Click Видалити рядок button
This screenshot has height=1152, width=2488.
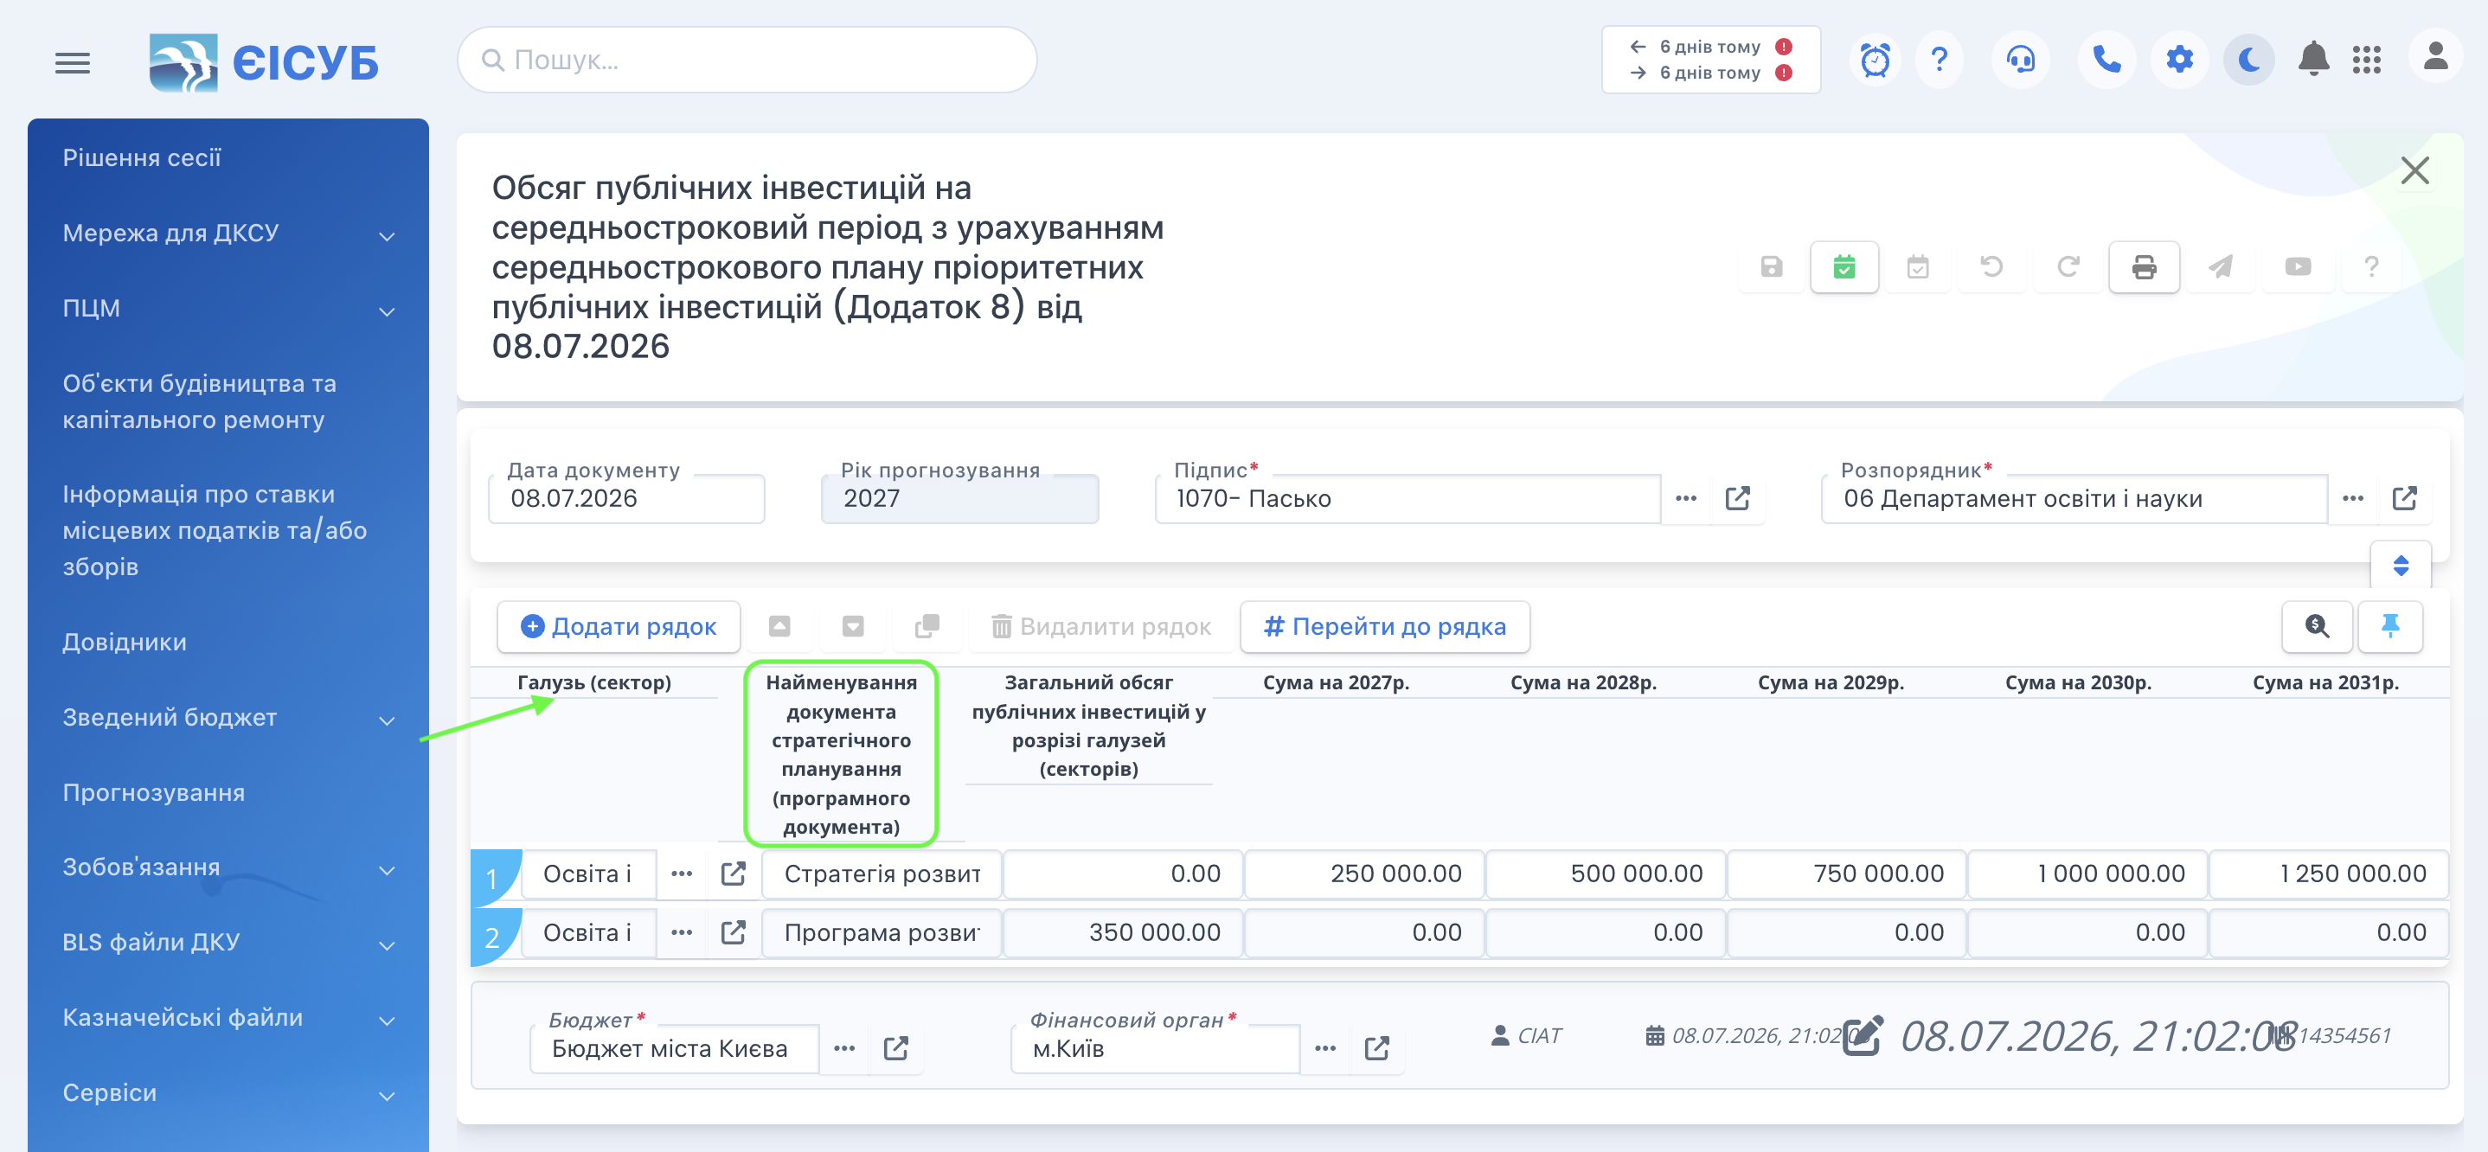[x=1100, y=627]
